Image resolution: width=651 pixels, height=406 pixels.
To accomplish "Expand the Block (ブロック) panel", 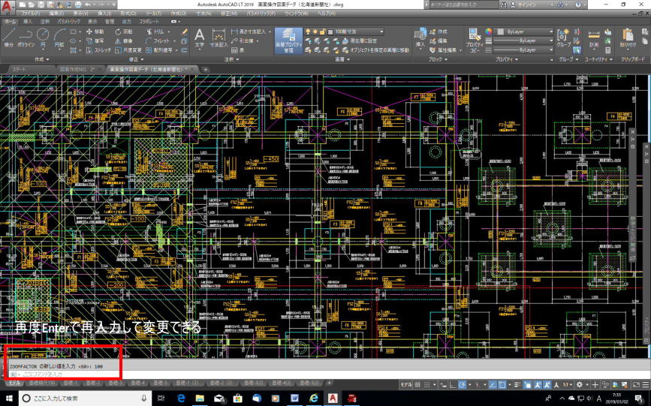I will [438, 59].
